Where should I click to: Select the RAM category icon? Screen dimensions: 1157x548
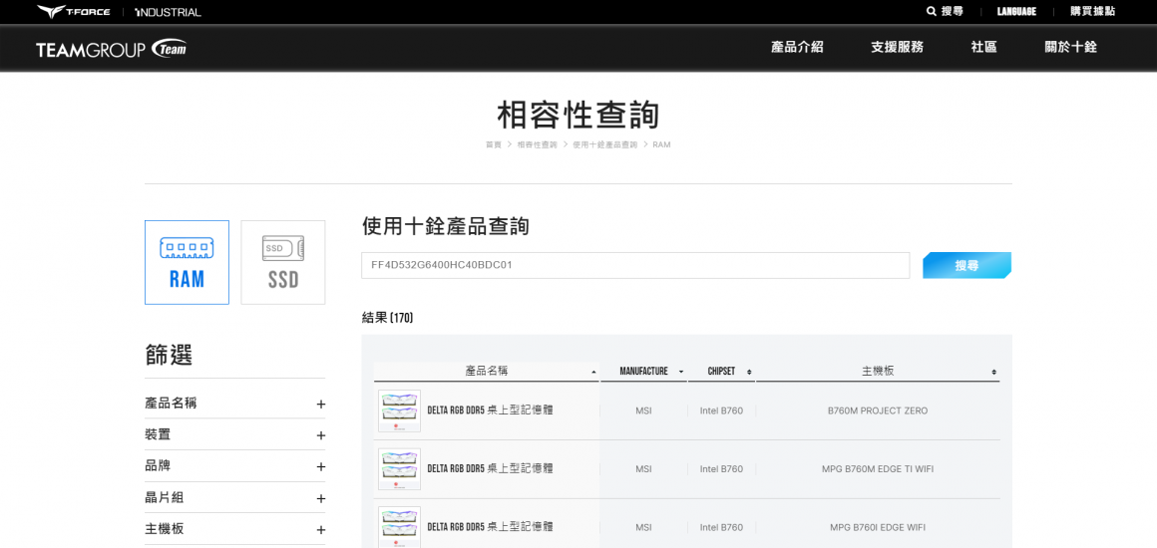point(187,262)
